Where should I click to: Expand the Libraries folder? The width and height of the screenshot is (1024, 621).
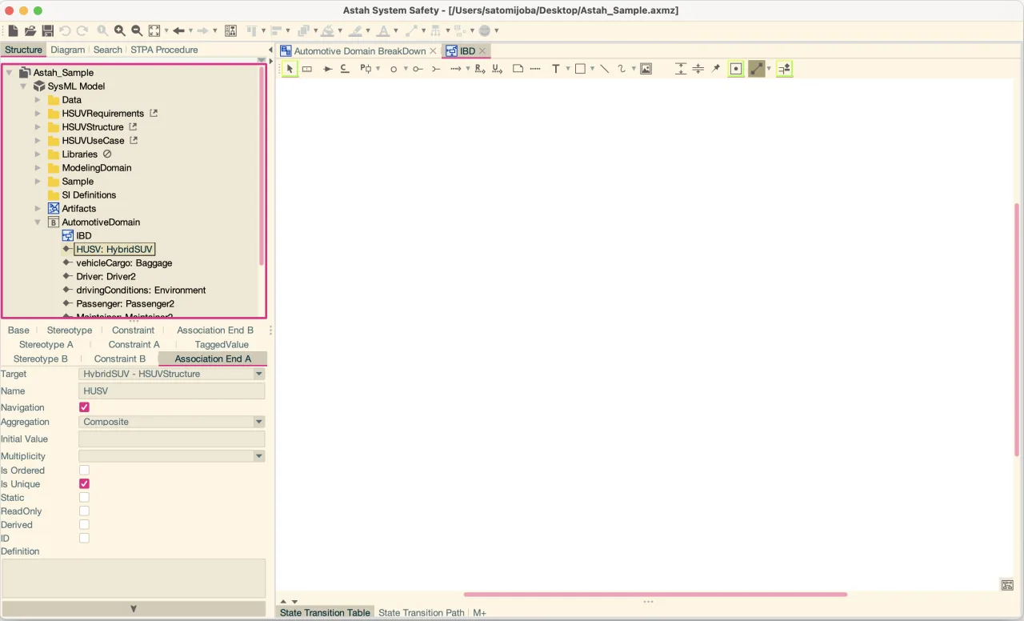click(x=38, y=154)
